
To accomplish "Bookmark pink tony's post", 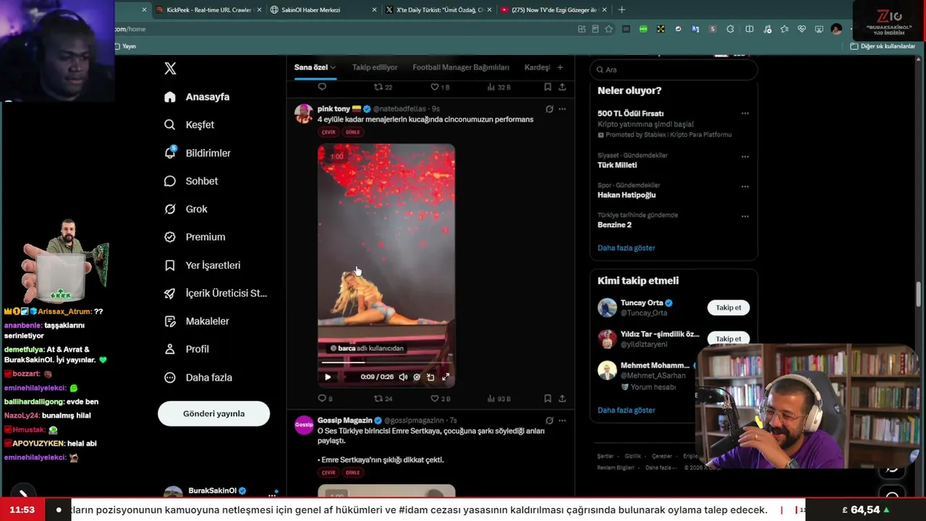I will tap(548, 399).
